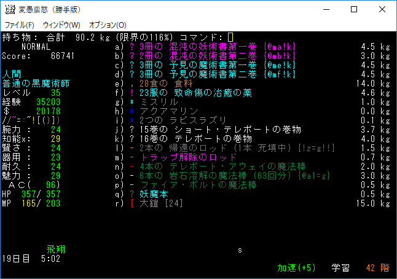Click the * symbol beside ミスリル

click(132, 102)
